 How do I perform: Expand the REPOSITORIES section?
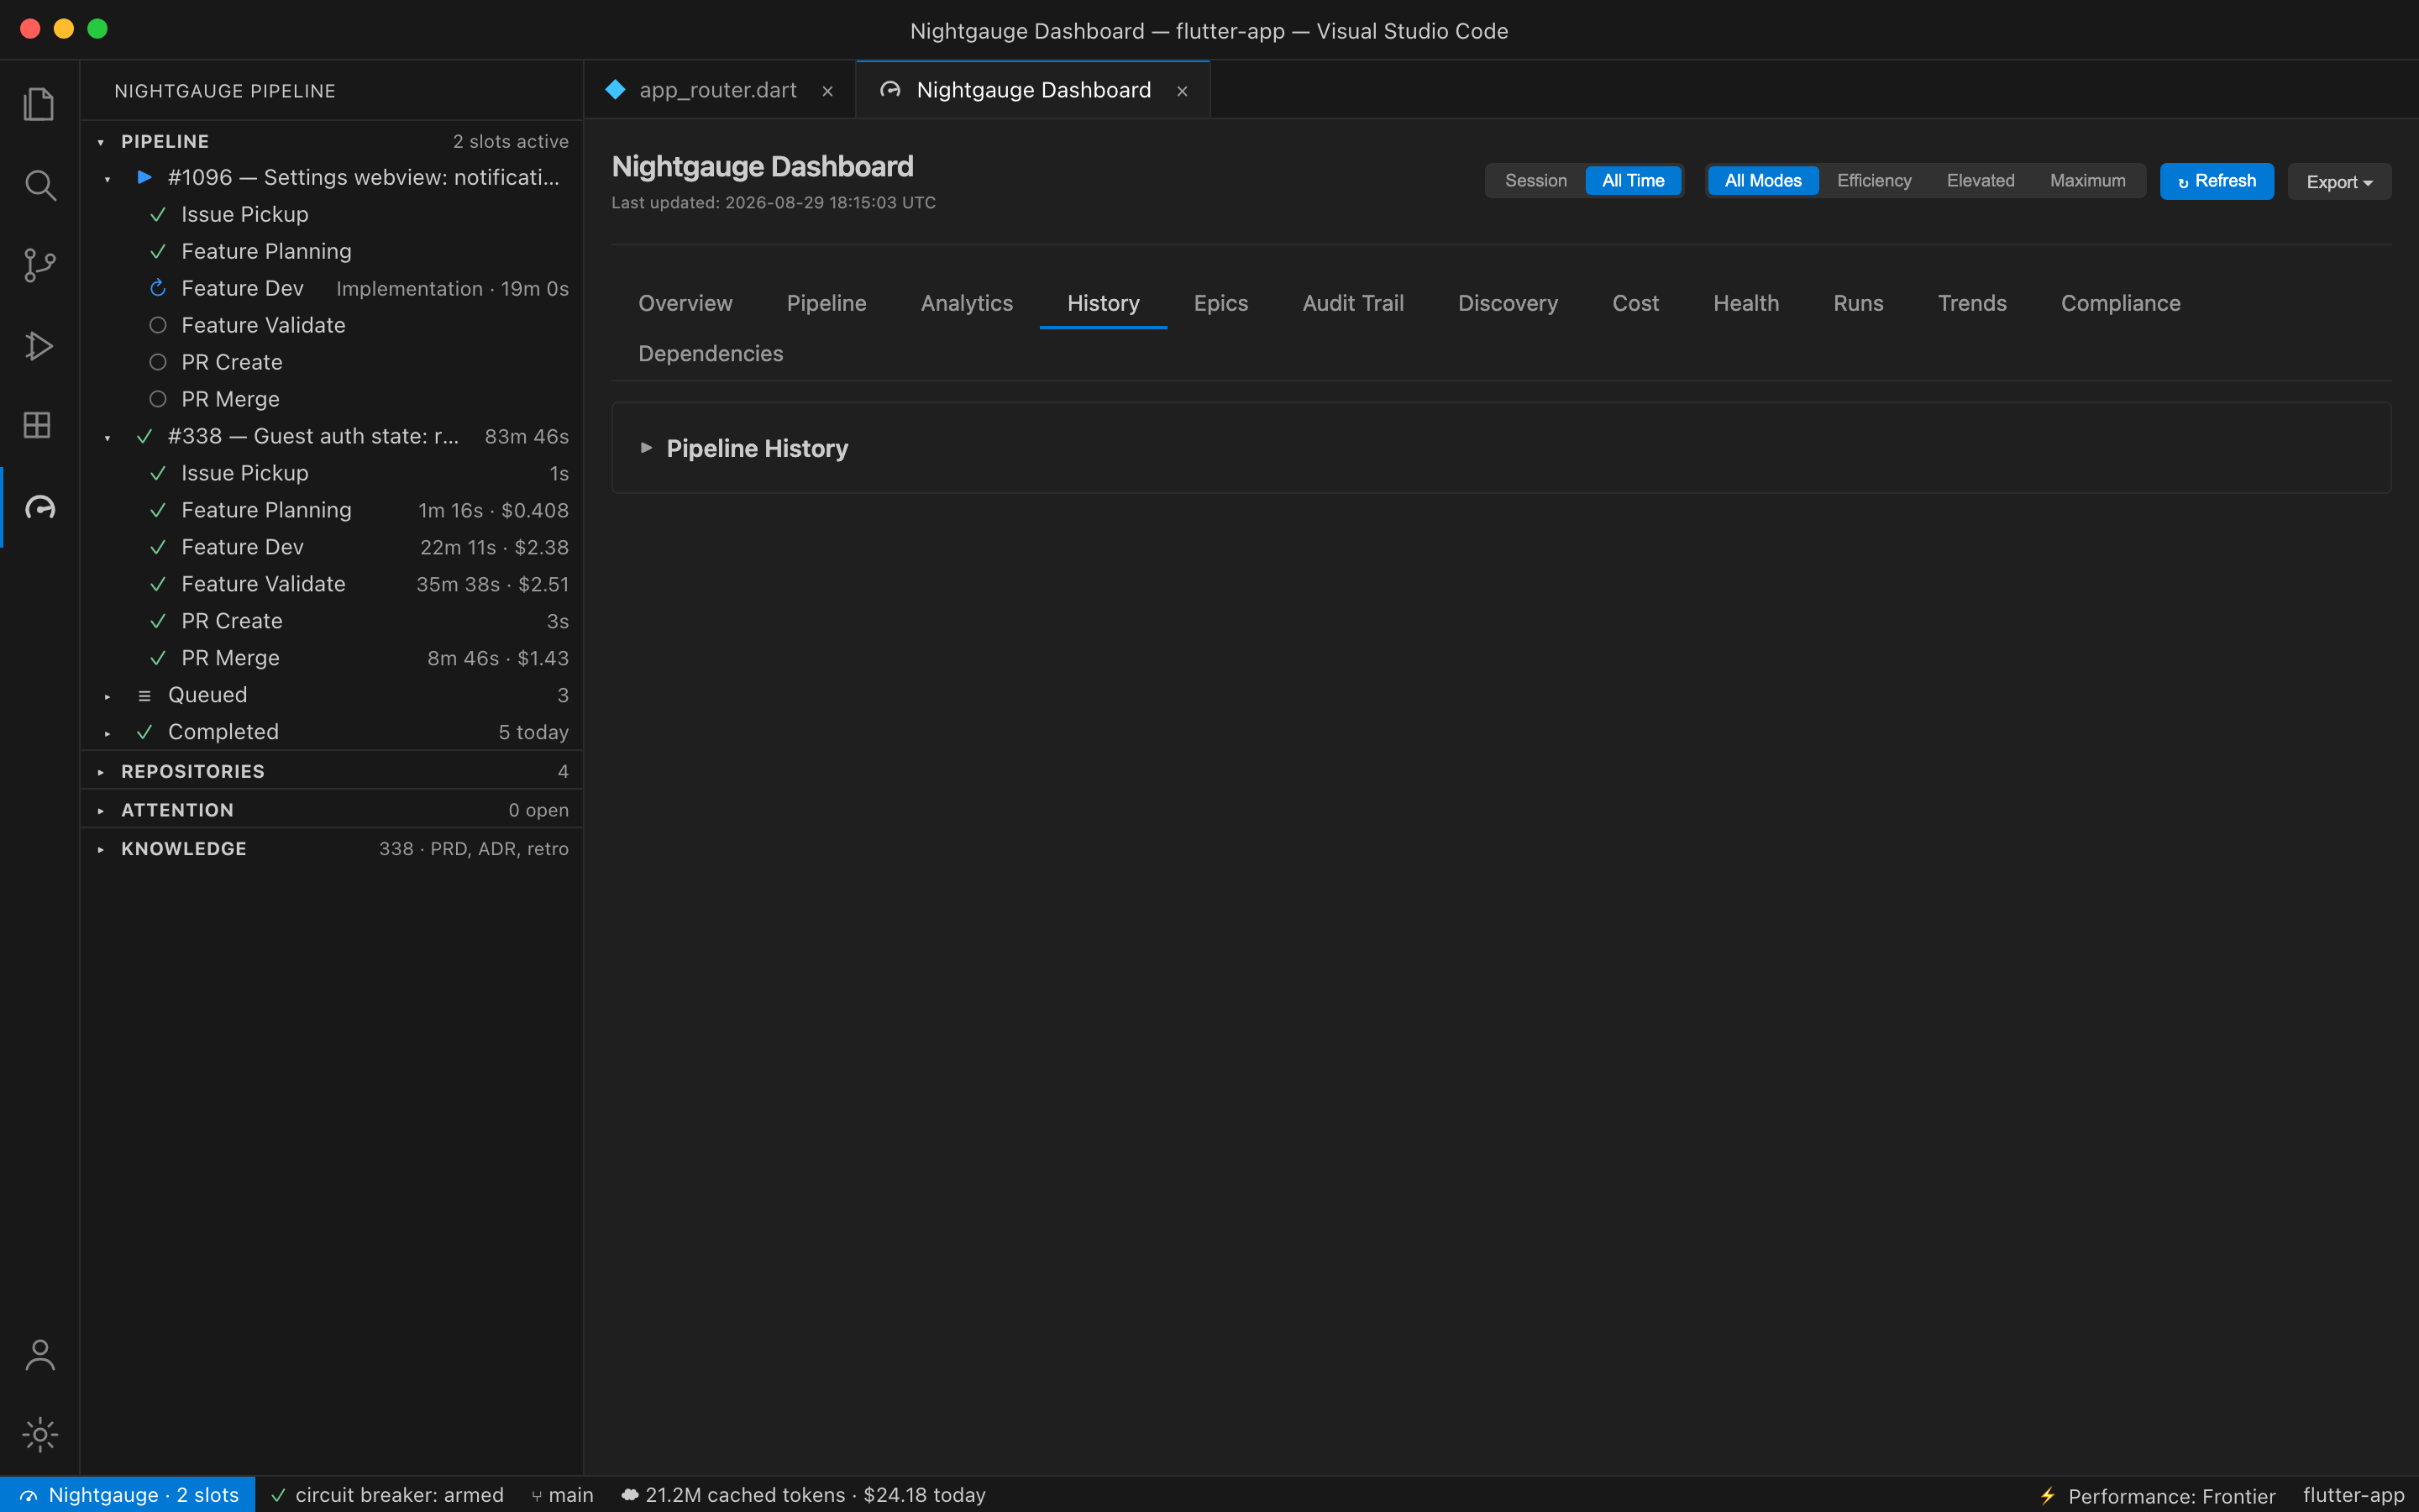point(101,772)
